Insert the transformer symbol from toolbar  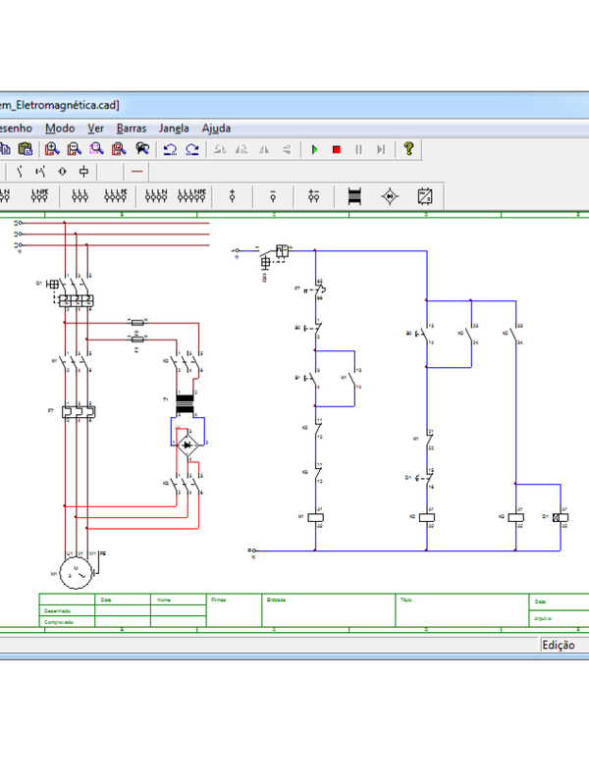354,195
